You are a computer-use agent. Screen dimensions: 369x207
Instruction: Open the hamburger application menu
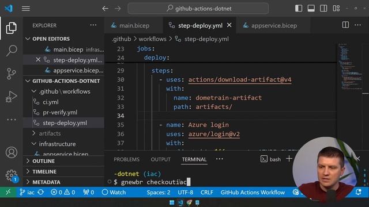25,9
